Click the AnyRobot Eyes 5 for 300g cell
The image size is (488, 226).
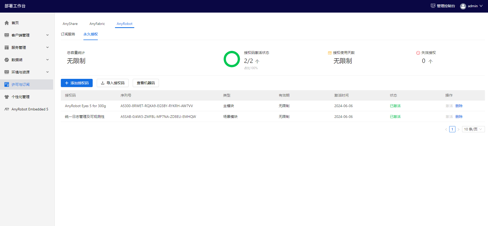(85, 106)
